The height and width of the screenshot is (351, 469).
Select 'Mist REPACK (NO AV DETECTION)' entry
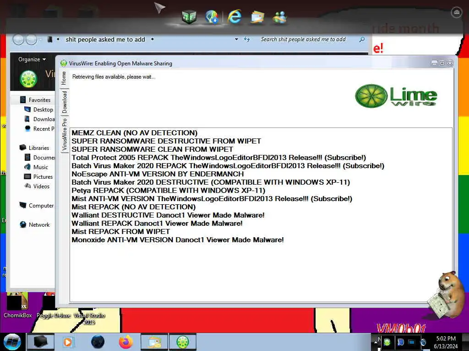coord(134,207)
